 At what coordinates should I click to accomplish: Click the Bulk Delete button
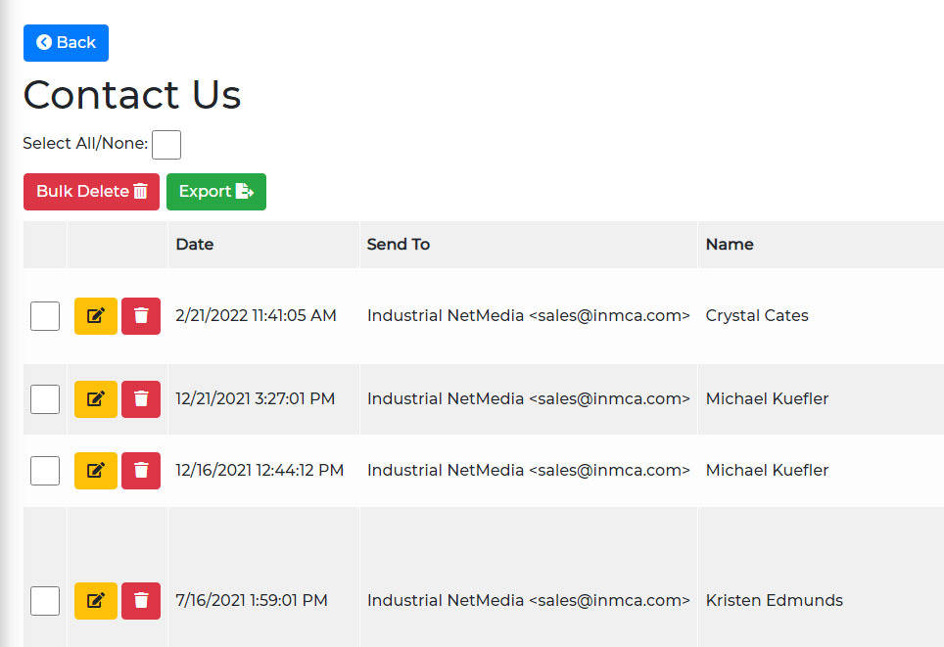click(x=91, y=192)
